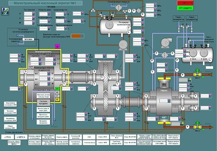This screenshot has height=152, width=217.
Task: Click the yellow status box at bottom of motor panel
Action: [x=57, y=100]
